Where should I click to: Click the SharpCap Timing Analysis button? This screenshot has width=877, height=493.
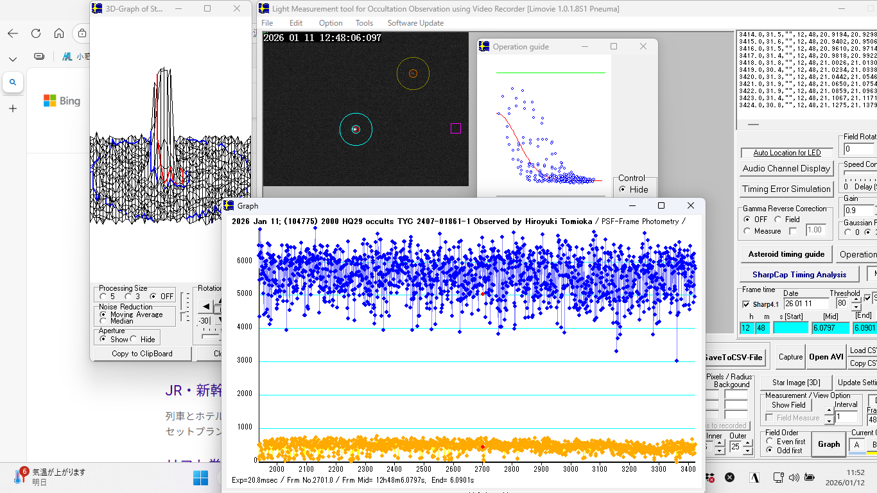pos(799,274)
